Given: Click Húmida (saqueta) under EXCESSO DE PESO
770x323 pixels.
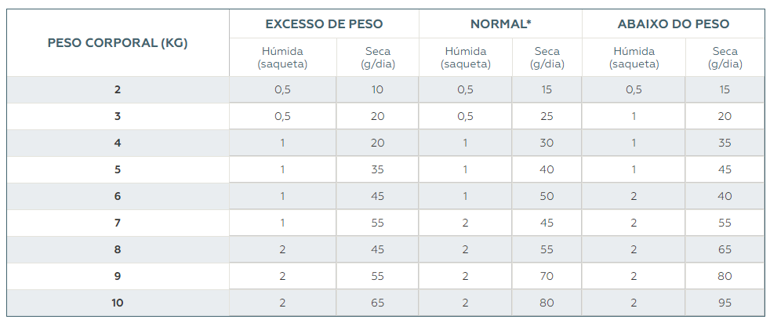Looking at the screenshot, I should 282,57.
